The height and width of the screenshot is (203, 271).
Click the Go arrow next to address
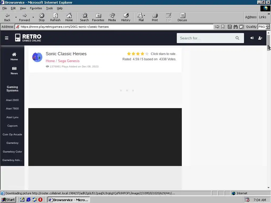(217, 27)
